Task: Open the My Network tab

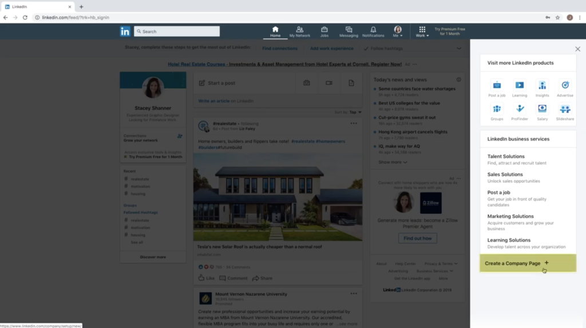Action: pos(300,32)
